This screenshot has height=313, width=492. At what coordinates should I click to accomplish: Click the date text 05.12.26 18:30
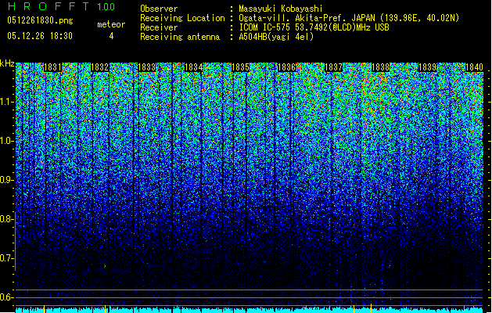tap(40, 36)
